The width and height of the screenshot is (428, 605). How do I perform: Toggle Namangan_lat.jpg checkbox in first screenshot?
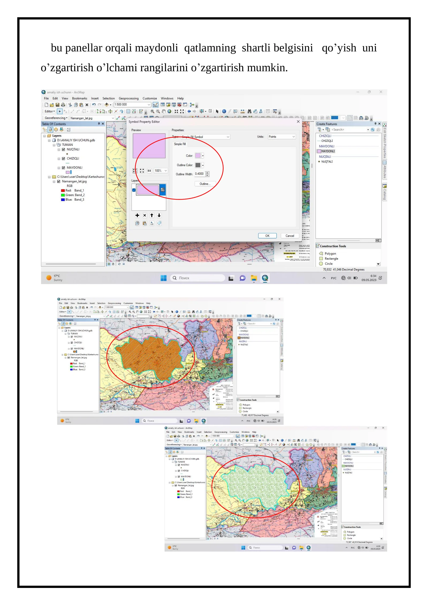click(59, 181)
